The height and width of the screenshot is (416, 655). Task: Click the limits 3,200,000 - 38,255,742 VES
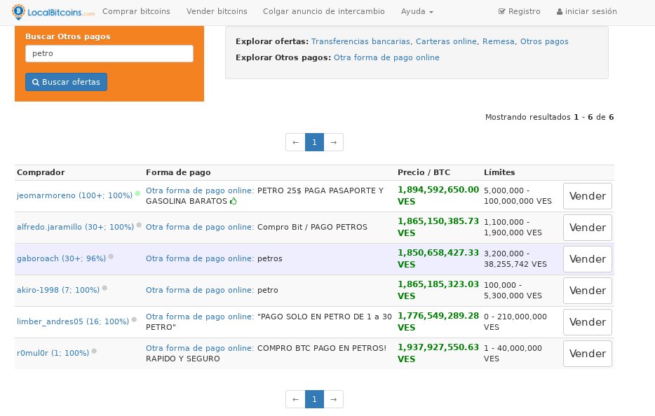pos(515,258)
